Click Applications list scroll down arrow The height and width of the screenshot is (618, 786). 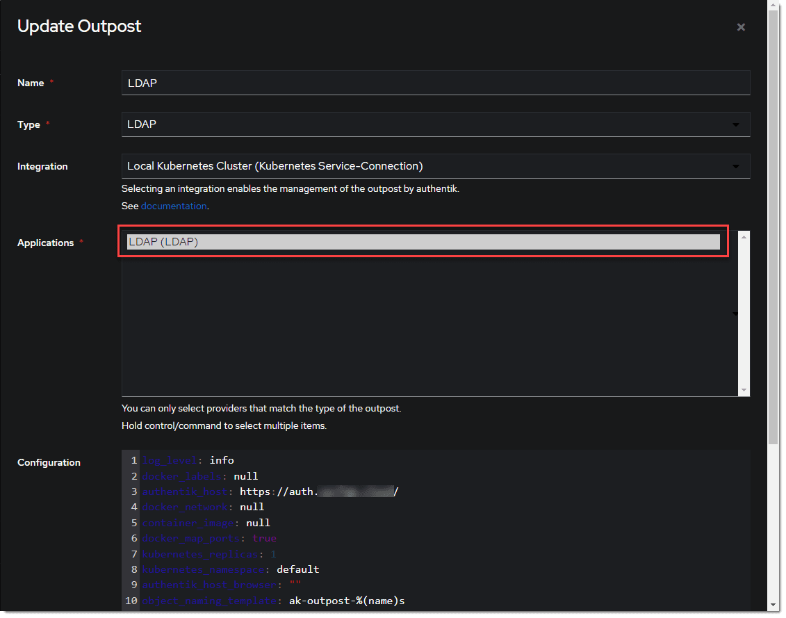tap(744, 390)
